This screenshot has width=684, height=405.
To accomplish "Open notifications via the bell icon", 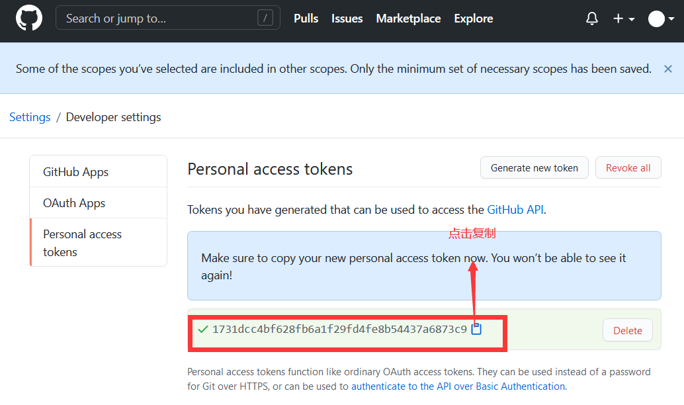I will coord(591,19).
